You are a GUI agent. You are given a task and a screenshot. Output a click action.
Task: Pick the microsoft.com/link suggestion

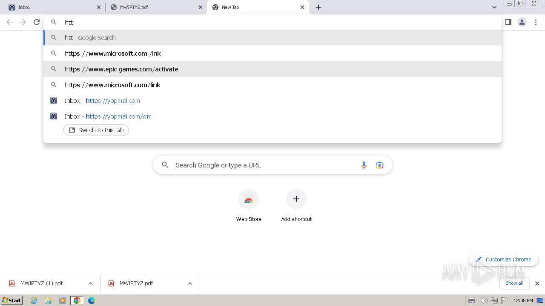tap(272, 85)
